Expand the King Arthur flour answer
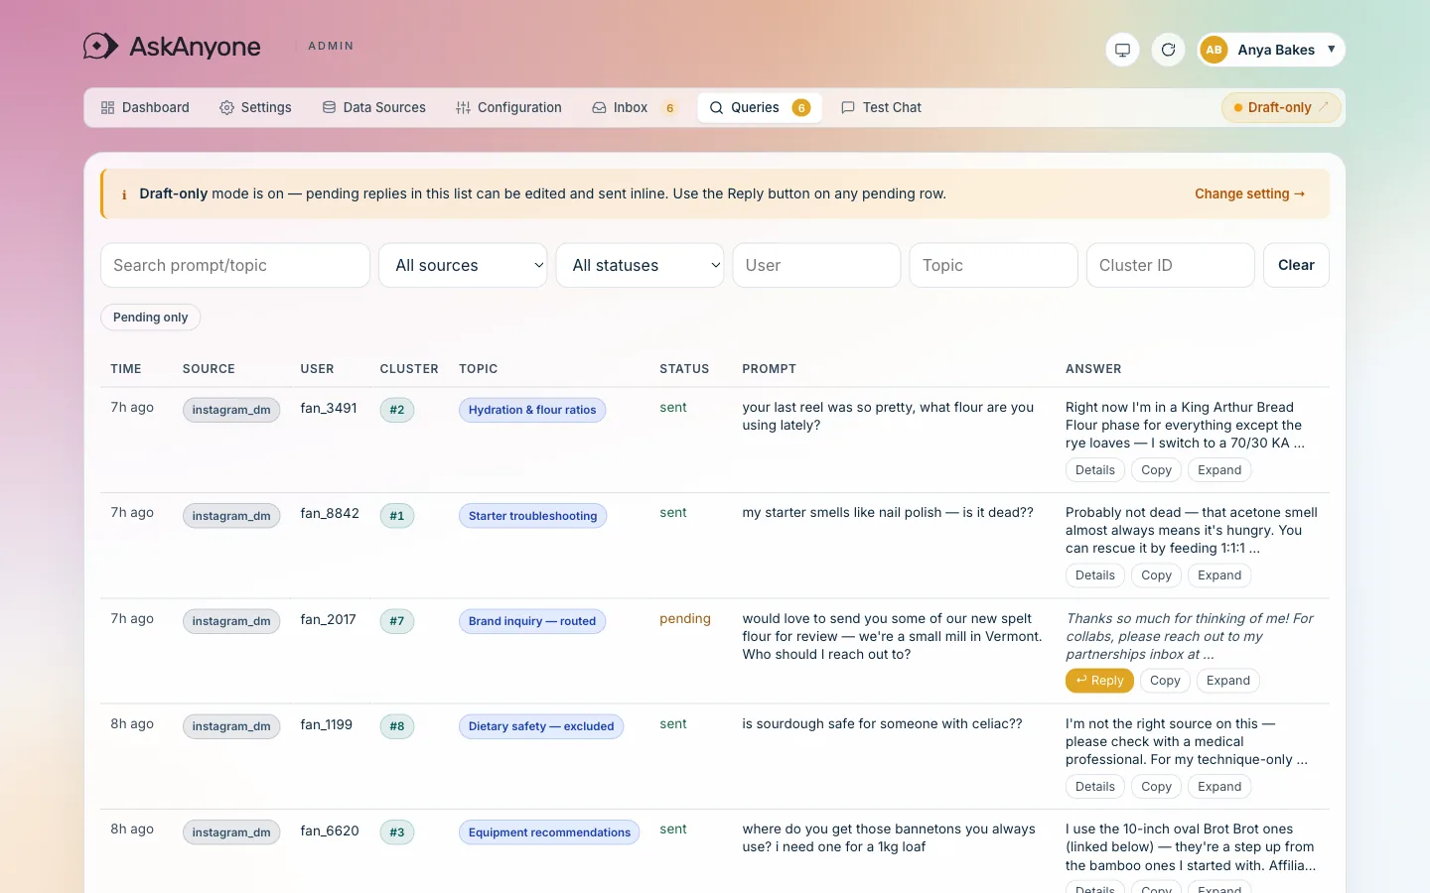1430x893 pixels. click(1219, 470)
